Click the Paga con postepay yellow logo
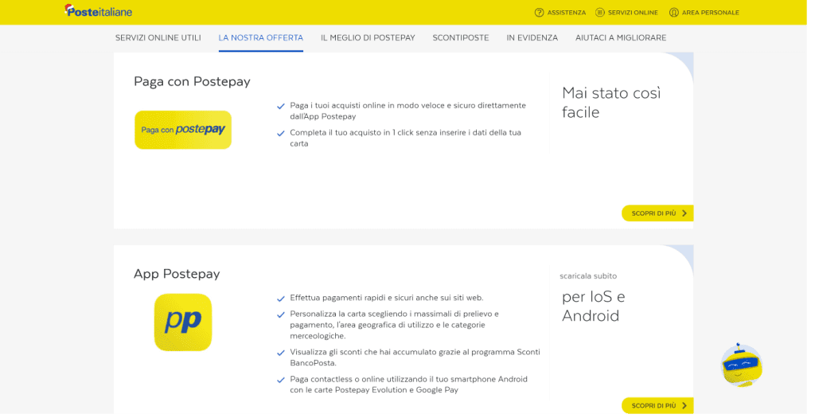 pyautogui.click(x=183, y=130)
